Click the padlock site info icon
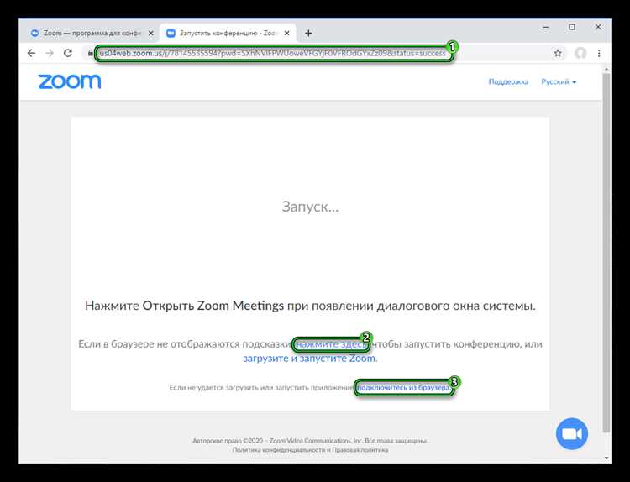Screen dimensions: 630x482 pos(91,53)
